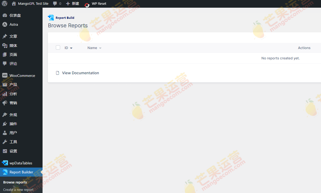The height and width of the screenshot is (193, 321).
Task: Go to the 仪表盘 (Dashboard)
Action: coord(14,15)
